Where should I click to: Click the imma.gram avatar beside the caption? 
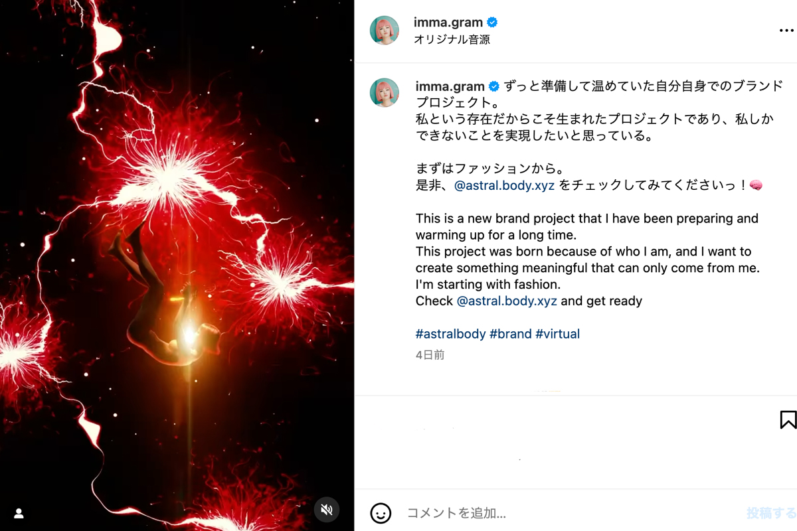click(x=385, y=93)
